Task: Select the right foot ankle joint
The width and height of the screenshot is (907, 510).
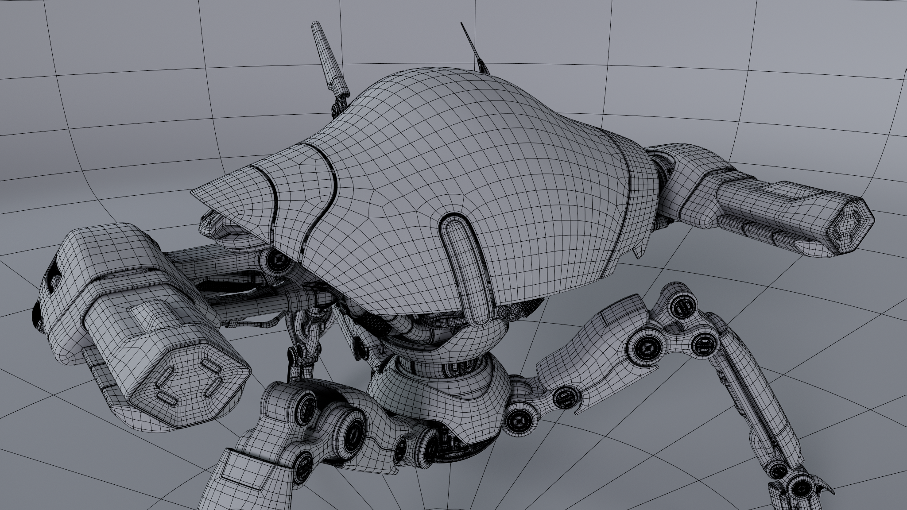Action: point(801,490)
